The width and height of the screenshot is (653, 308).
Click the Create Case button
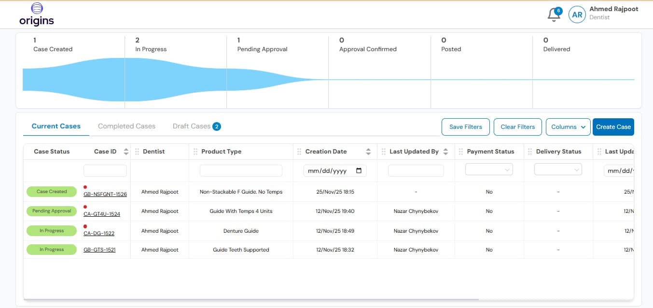[x=613, y=127]
